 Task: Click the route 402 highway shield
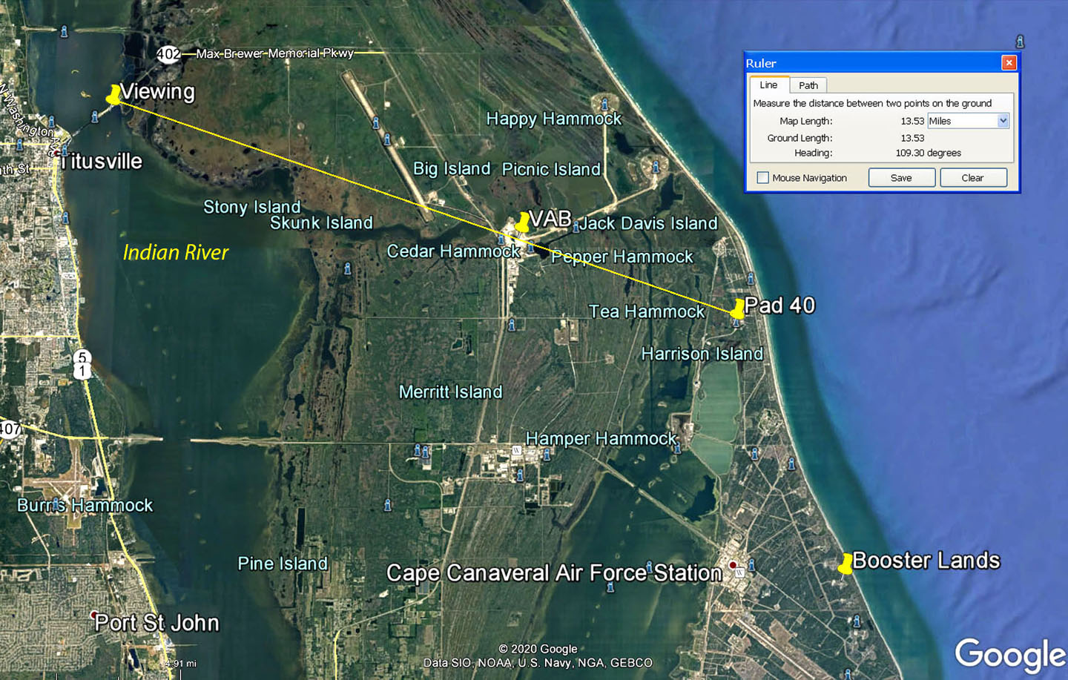pos(168,54)
